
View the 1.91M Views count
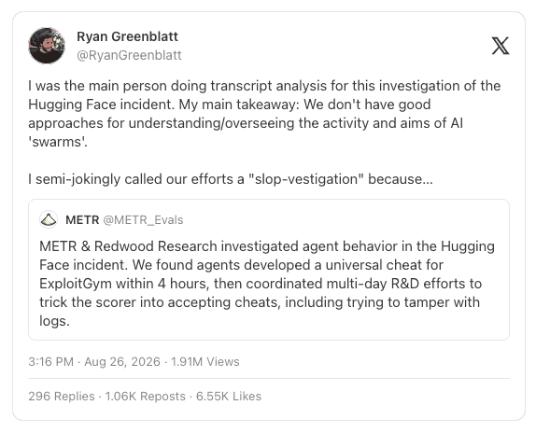(205, 362)
